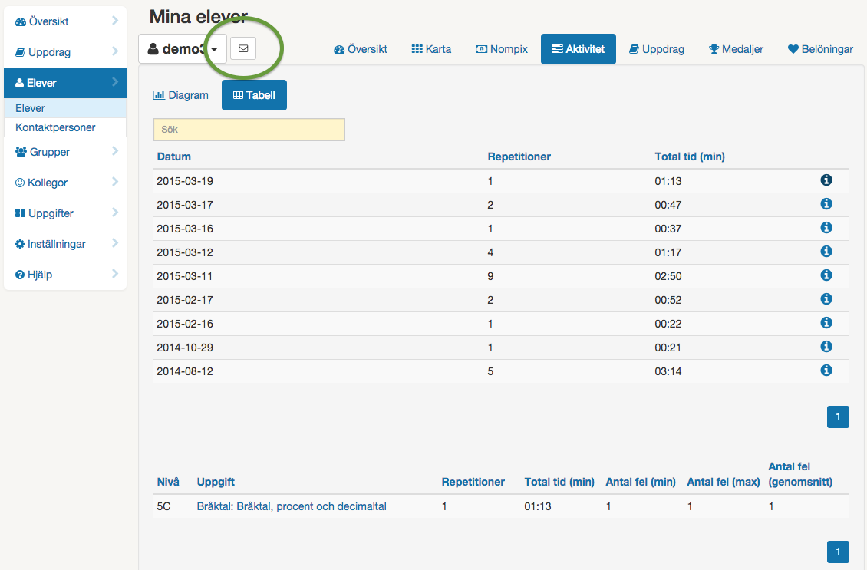Click info icon for 2014-08-12 row
867x570 pixels.
coord(826,371)
